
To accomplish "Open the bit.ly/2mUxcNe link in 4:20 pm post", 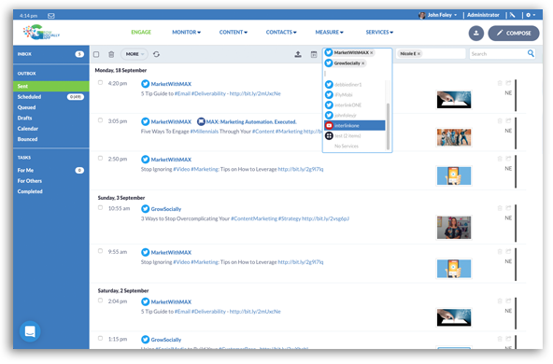I will click(x=255, y=93).
